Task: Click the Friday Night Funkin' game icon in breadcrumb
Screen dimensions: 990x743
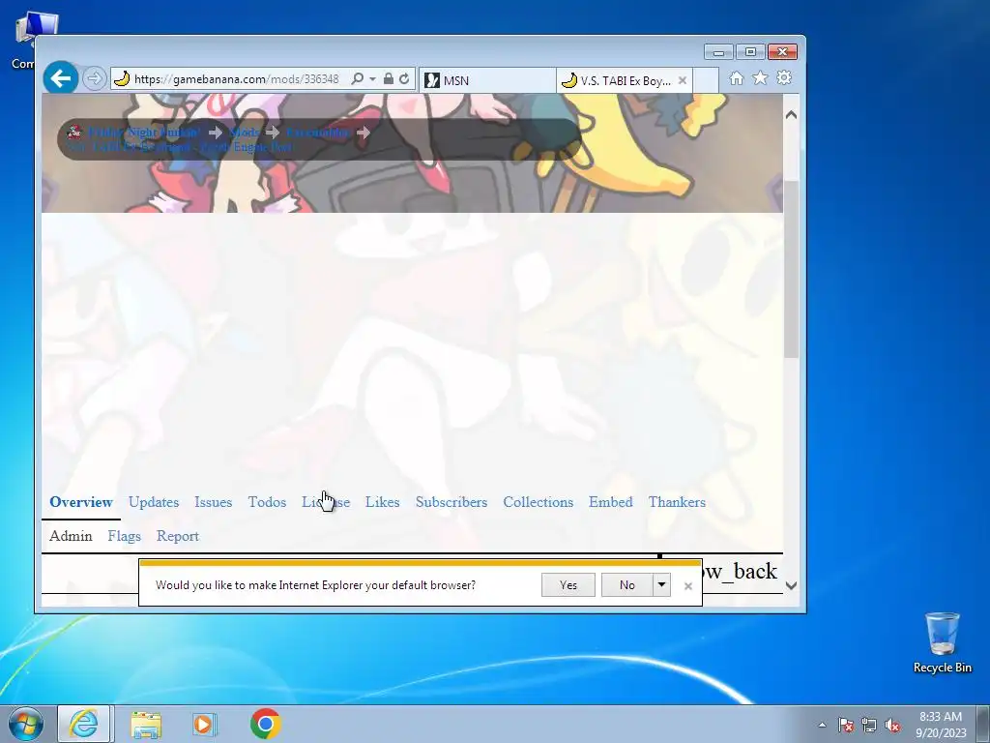Action: tap(74, 132)
